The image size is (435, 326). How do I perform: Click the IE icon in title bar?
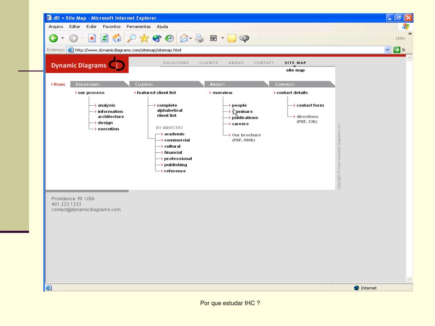49,18
